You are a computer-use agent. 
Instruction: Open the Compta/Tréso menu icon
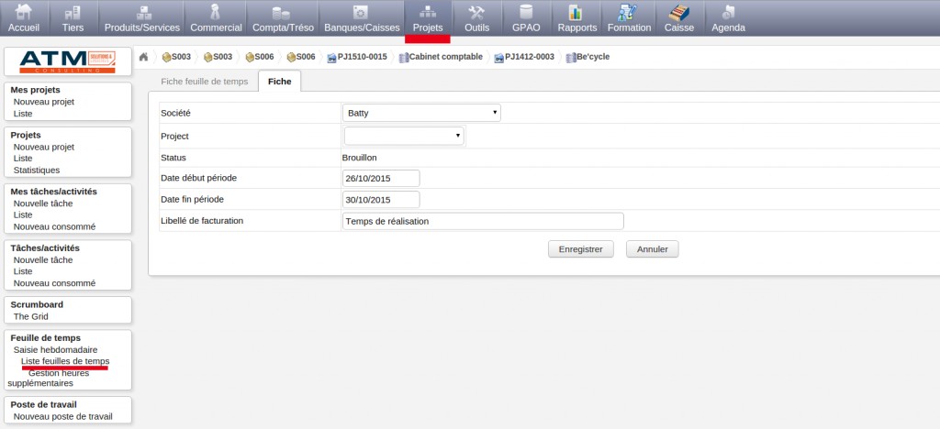[281, 12]
